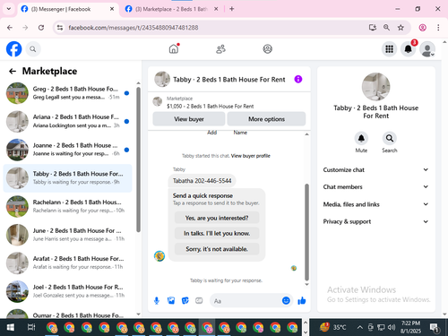
Task: Click the message Tabatha 202-446-5544
Action: (x=202, y=181)
